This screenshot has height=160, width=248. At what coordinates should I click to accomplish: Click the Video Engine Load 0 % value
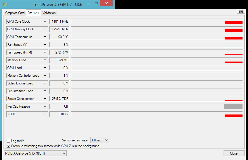coord(59,83)
